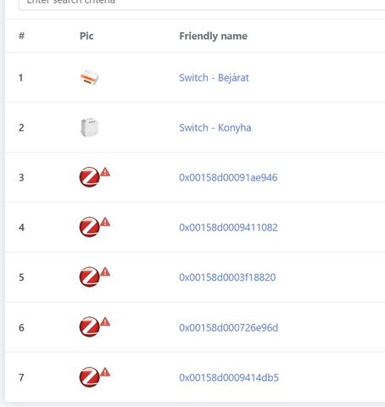Viewport: 385px width, 407px height.
Task: Focus the search criteria input field
Action: (x=202, y=4)
